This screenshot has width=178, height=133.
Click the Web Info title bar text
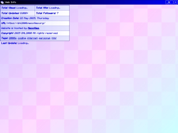pos(11,2)
